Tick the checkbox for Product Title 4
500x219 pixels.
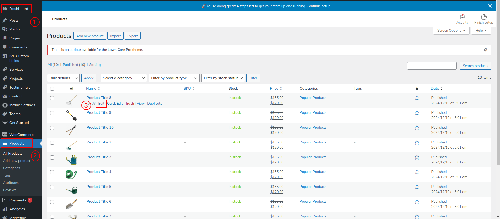click(52, 172)
